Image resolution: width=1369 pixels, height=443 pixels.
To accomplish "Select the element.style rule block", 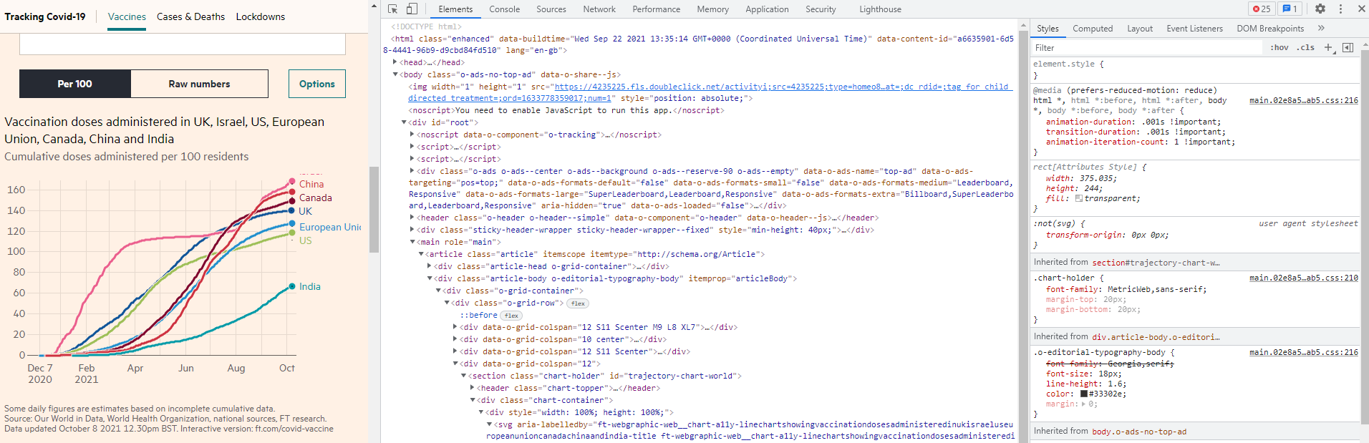I will [x=1194, y=69].
